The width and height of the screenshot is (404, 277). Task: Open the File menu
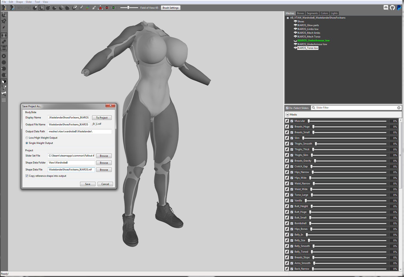point(4,2)
